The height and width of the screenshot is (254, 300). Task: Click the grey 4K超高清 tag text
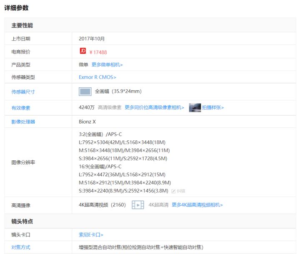pos(158,205)
